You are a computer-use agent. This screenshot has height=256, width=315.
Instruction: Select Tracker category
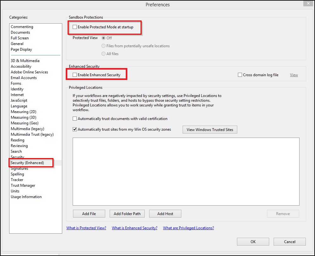click(x=17, y=180)
